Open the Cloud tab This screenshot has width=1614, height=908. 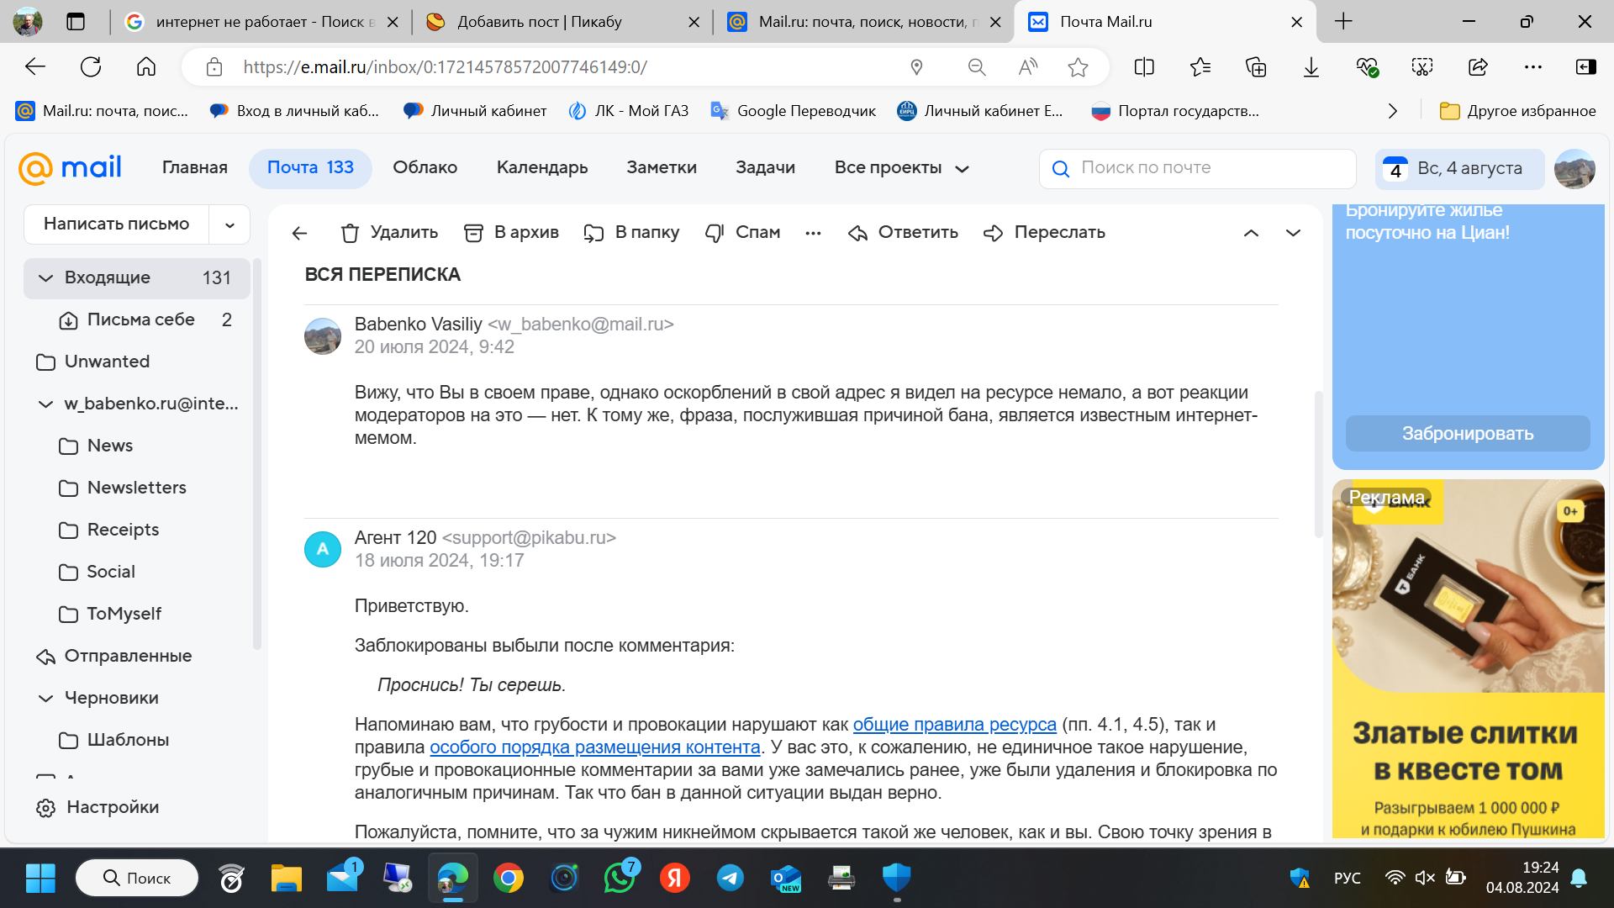coord(425,167)
